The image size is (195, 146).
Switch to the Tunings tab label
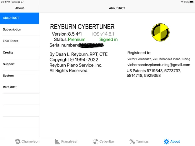142,141
